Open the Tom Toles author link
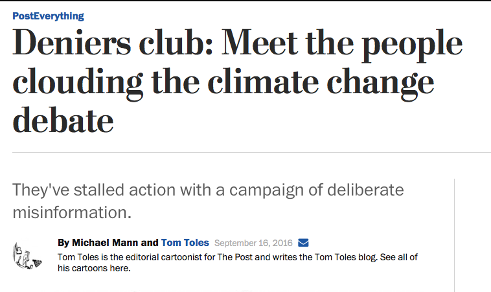Image resolution: width=491 pixels, height=292 pixels. [x=185, y=243]
